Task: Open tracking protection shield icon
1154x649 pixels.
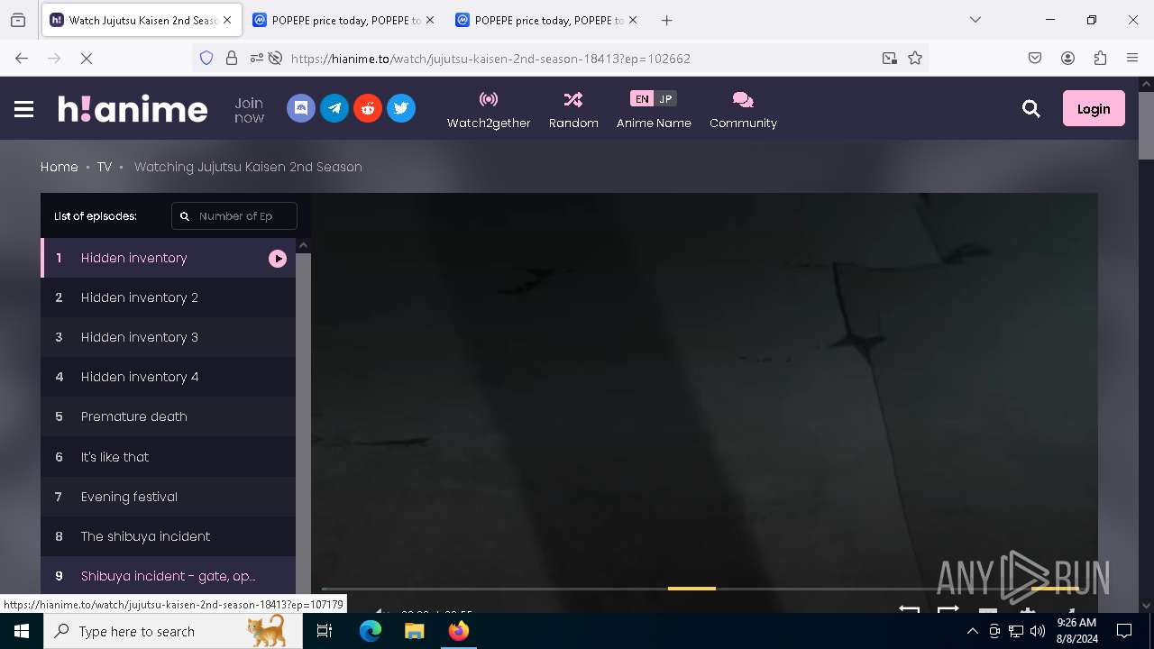Action: pyautogui.click(x=206, y=58)
